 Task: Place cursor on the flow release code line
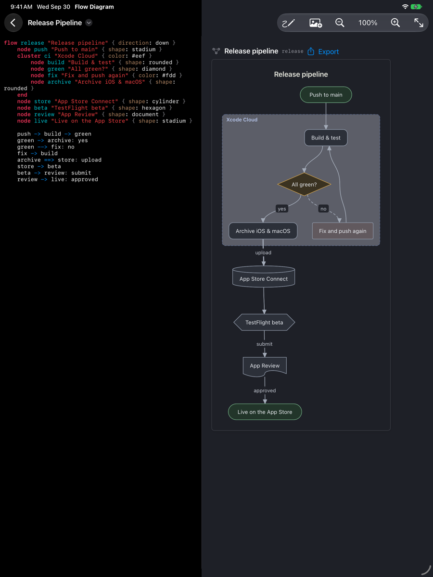[x=89, y=43]
